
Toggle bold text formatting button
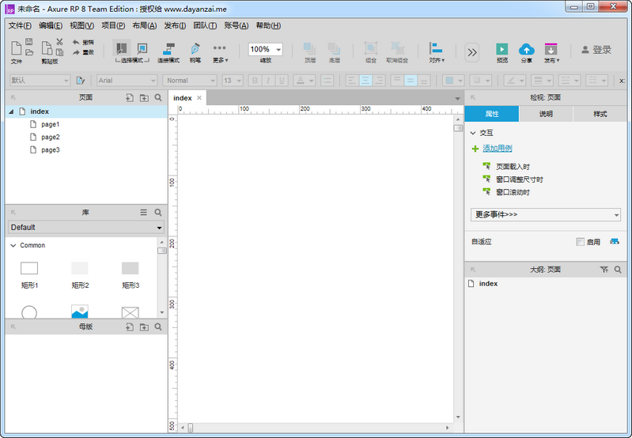pos(255,81)
